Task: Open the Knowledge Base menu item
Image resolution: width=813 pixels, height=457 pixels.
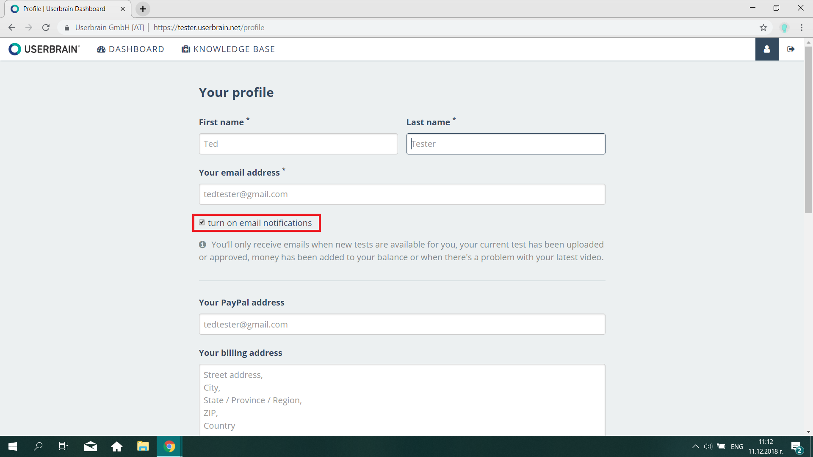Action: [228, 49]
